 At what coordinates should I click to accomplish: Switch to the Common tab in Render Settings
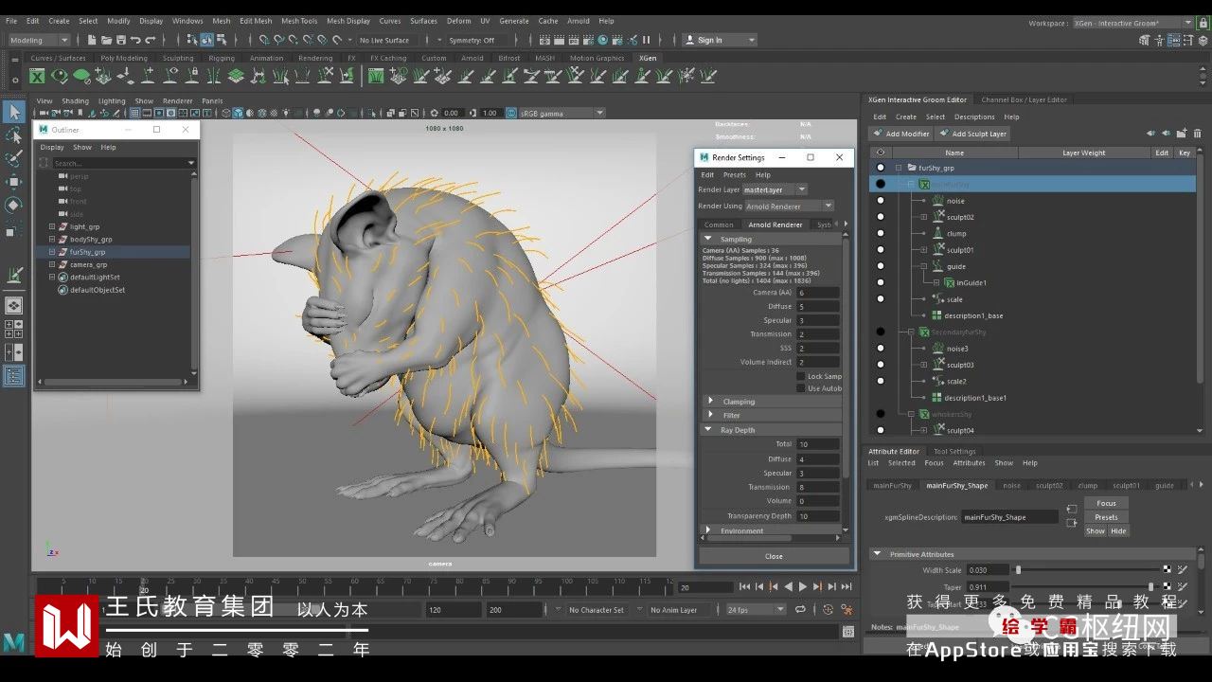coord(719,224)
